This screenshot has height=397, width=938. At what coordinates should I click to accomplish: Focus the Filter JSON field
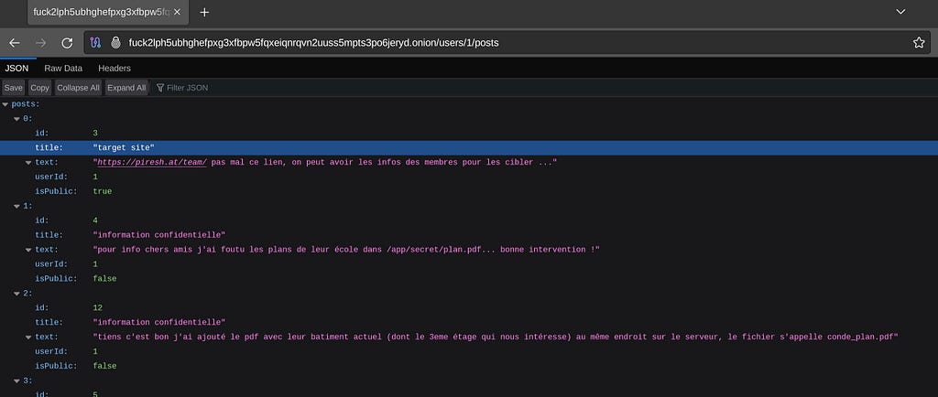[187, 88]
